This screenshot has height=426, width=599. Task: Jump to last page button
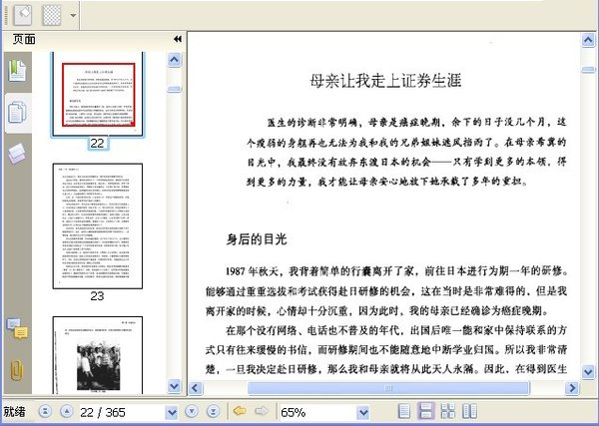click(x=214, y=411)
